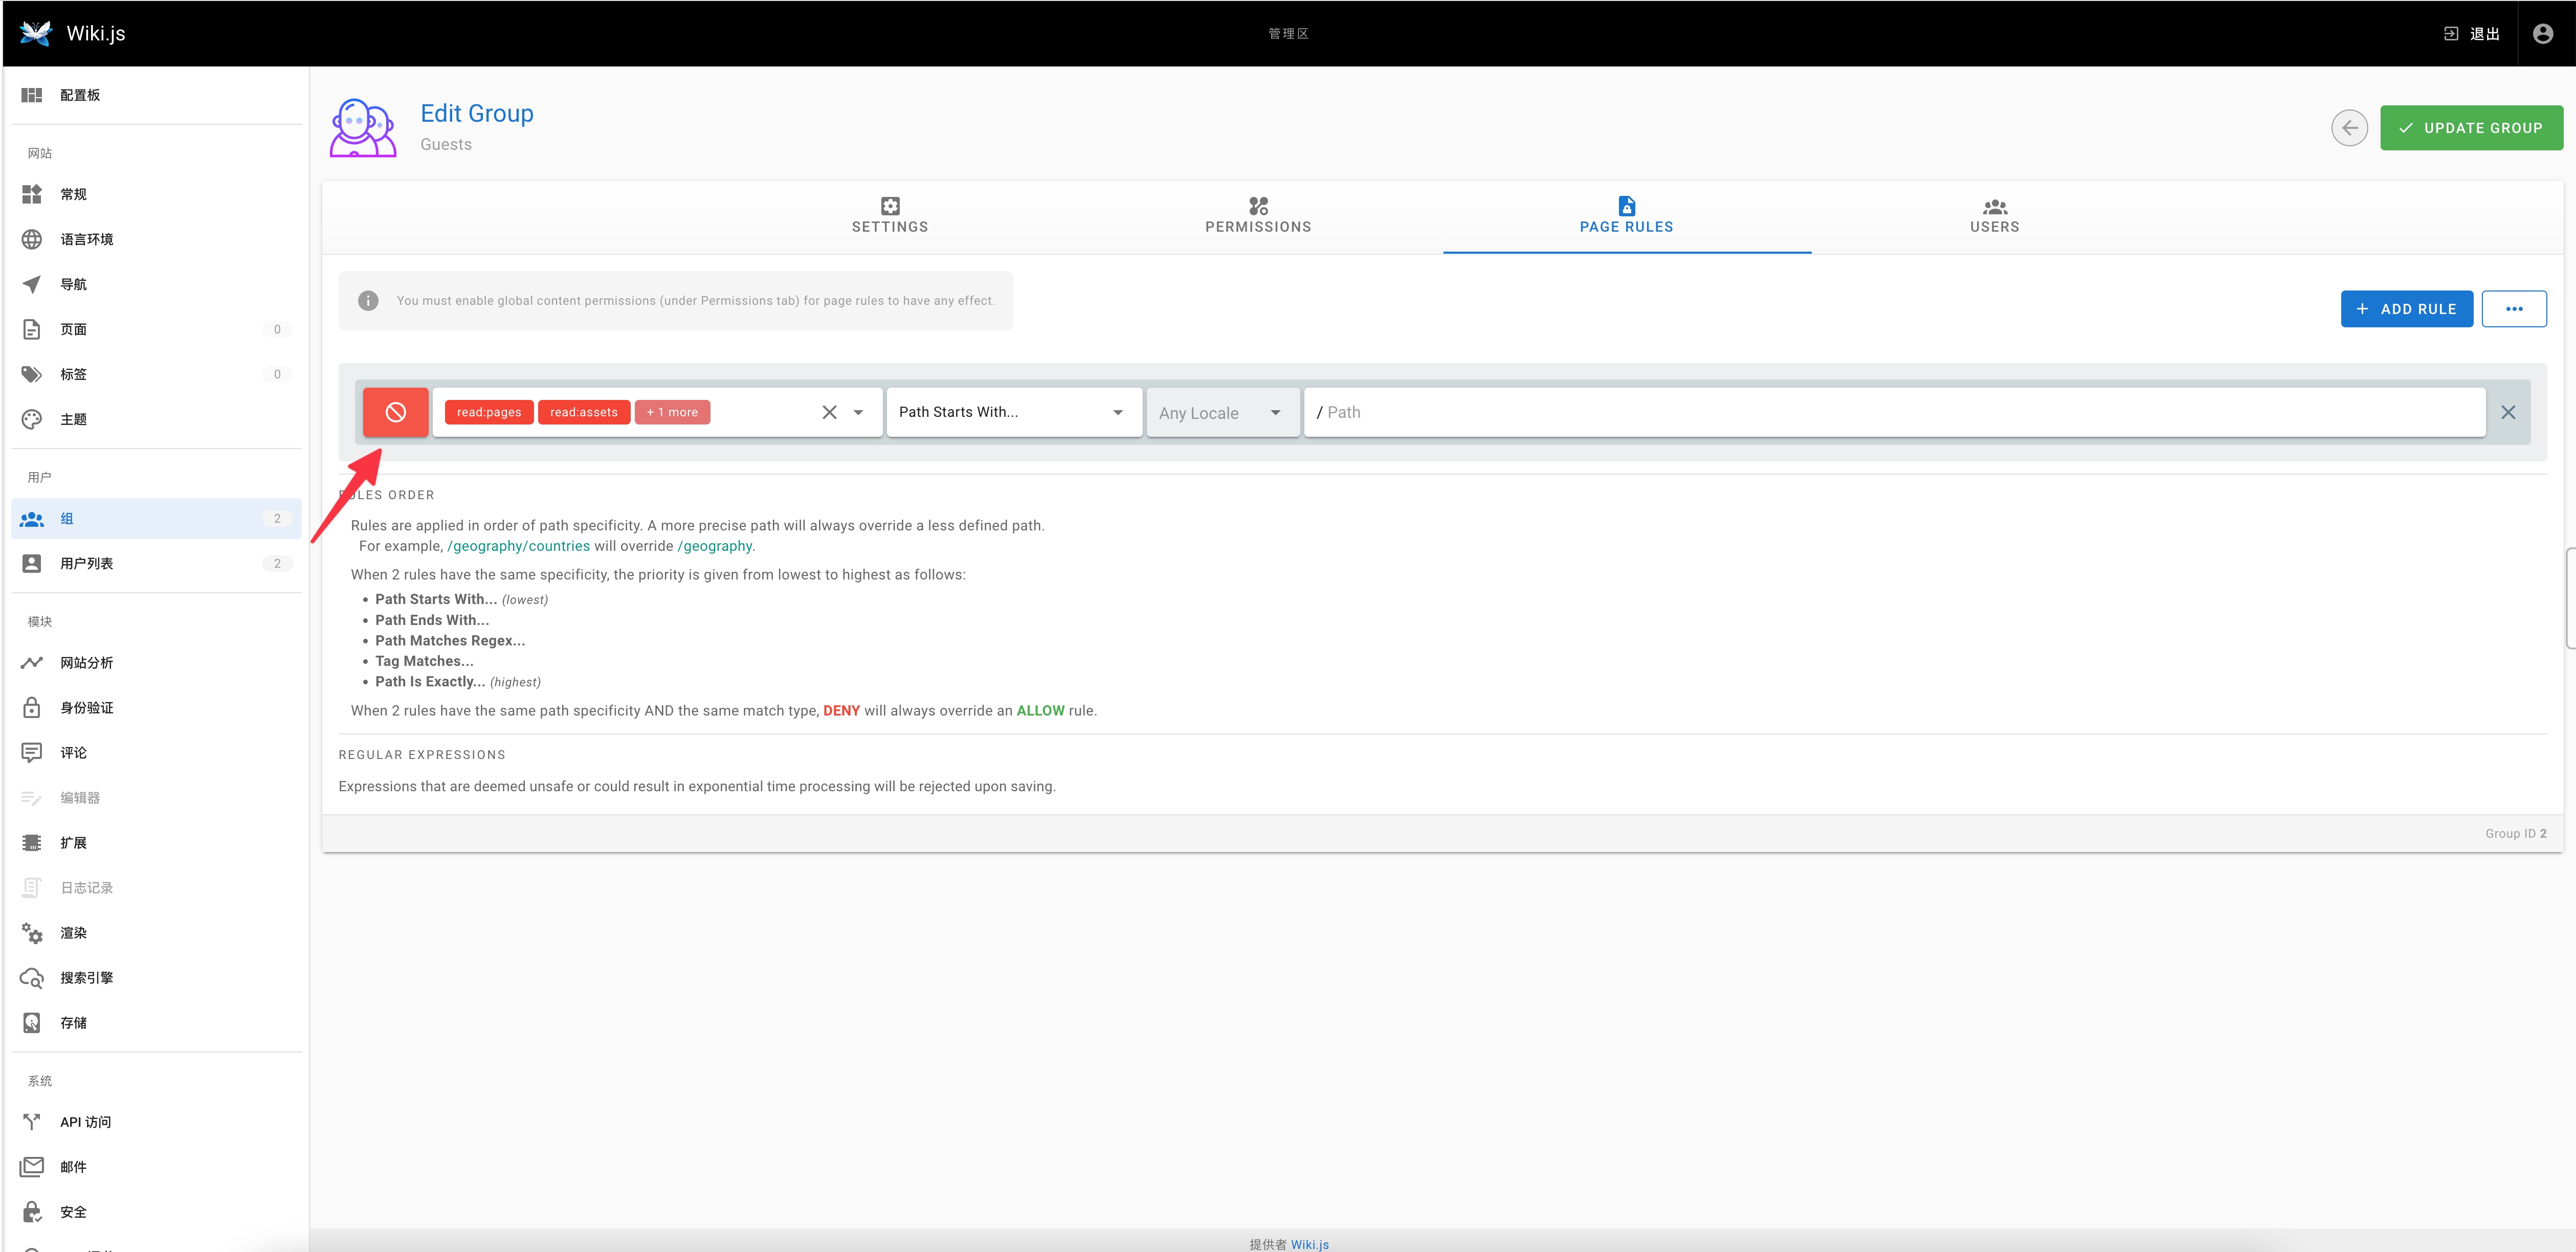This screenshot has width=2576, height=1252.
Task: Click the UPDATE GROUP button
Action: pyautogui.click(x=2471, y=128)
